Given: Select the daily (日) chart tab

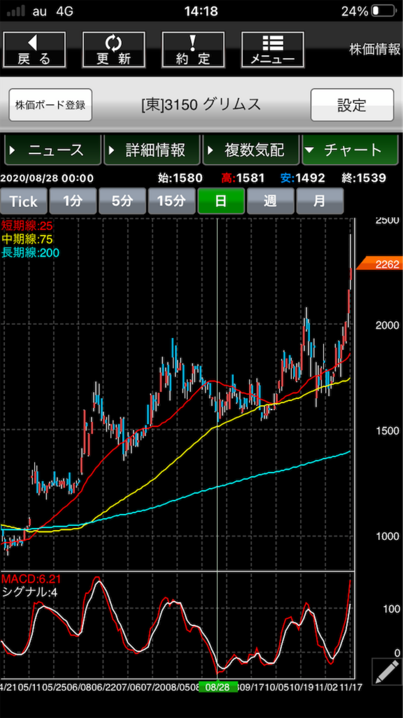Looking at the screenshot, I should (221, 201).
